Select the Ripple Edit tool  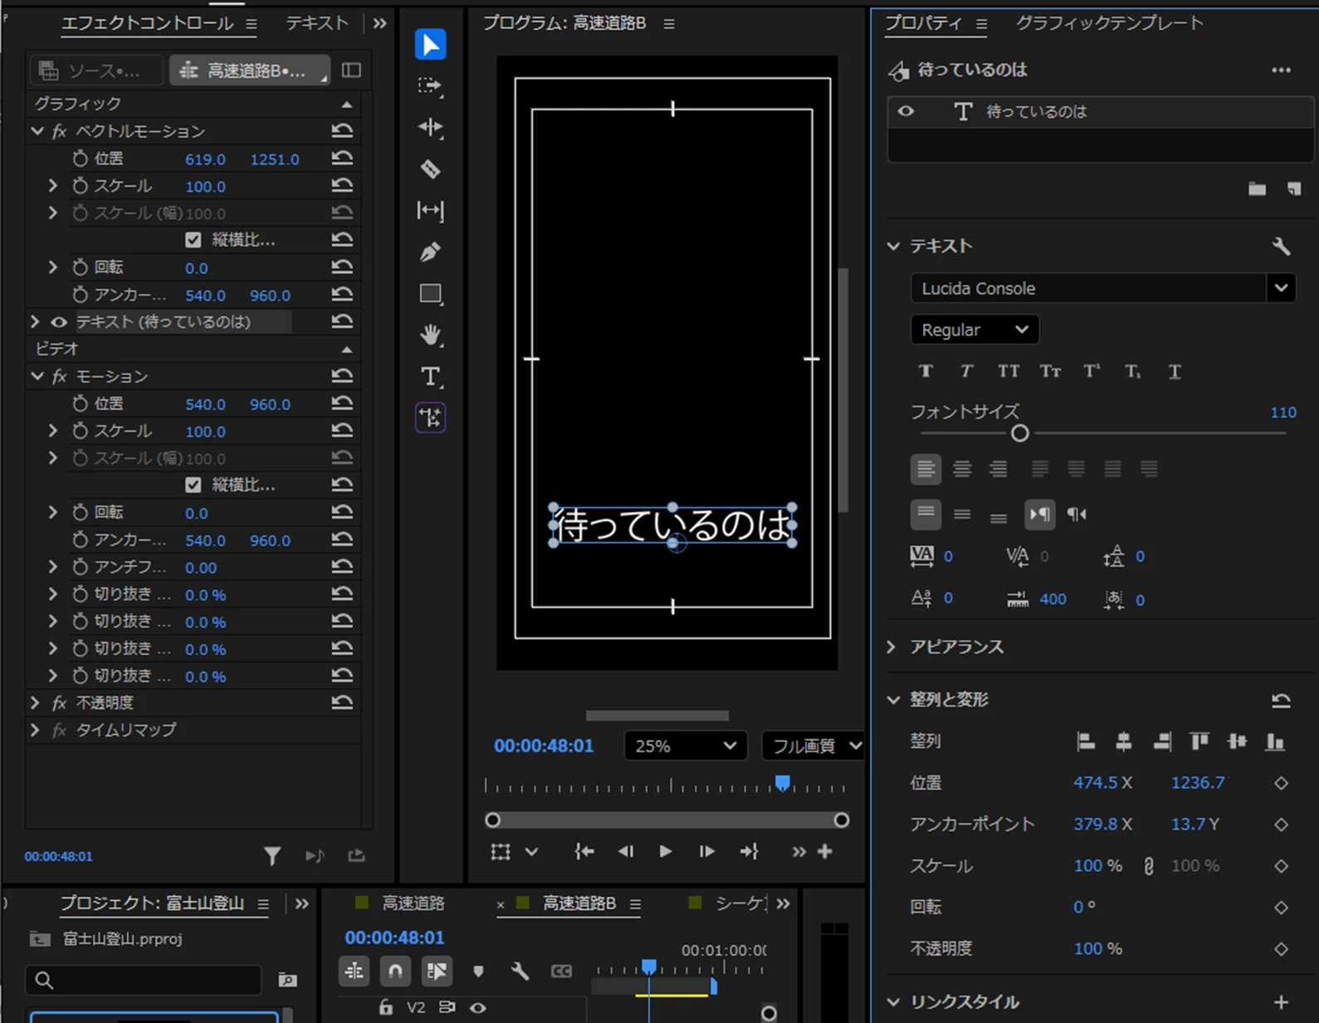point(430,127)
